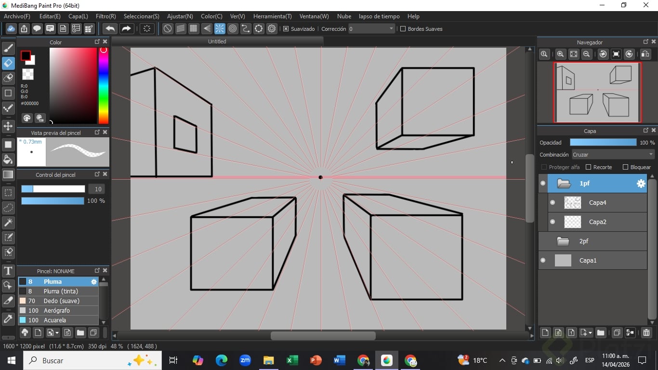Viewport: 658px width, 370px height.
Task: Open the Filtro(R) menu
Action: point(105,16)
